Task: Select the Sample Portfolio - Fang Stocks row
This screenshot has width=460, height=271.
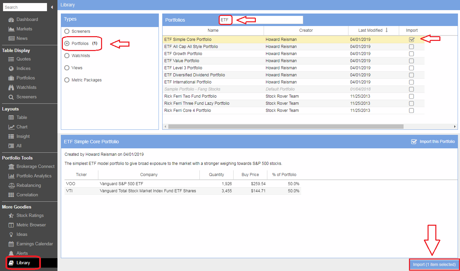Action: 293,89
